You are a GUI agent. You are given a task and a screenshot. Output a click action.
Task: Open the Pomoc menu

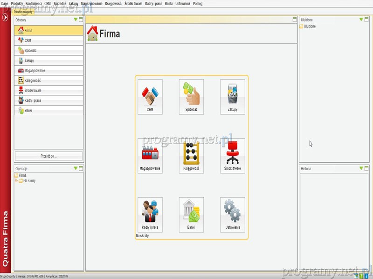coord(197,3)
